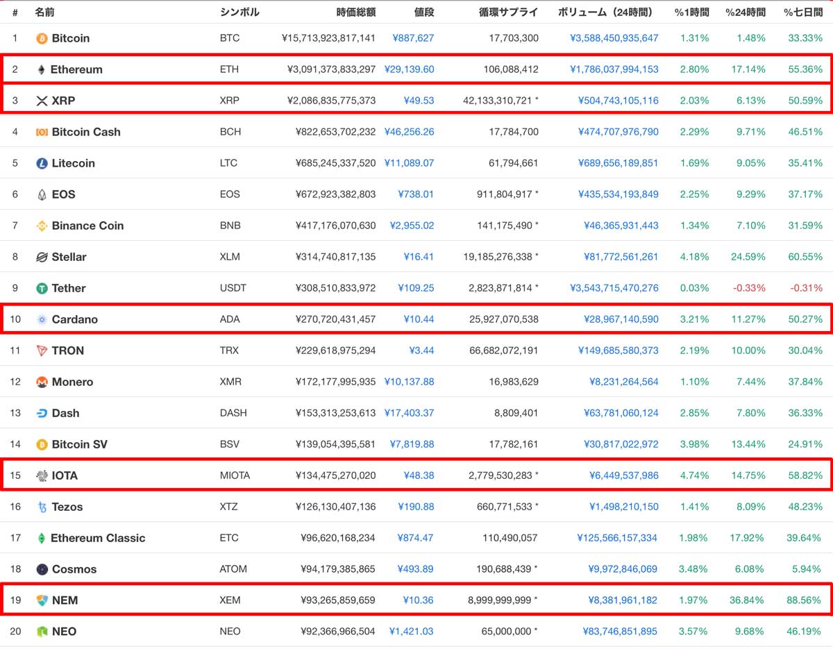Sort table by シンボル column header
The height and width of the screenshot is (649, 833).
pyautogui.click(x=239, y=12)
